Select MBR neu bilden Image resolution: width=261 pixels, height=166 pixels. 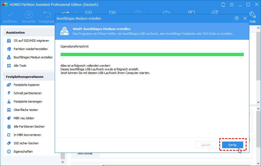click(24, 118)
